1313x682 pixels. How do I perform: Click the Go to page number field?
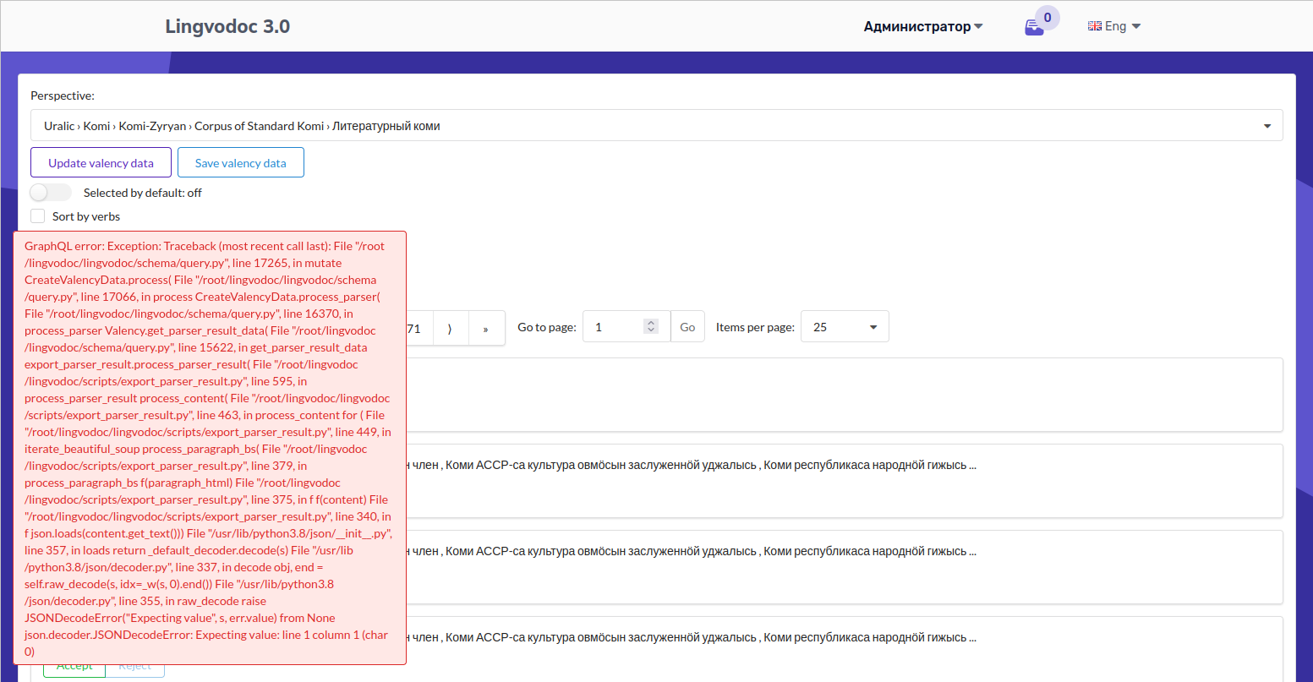click(626, 327)
